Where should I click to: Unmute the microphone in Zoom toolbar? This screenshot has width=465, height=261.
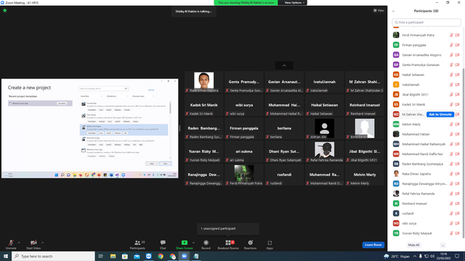pyautogui.click(x=11, y=244)
